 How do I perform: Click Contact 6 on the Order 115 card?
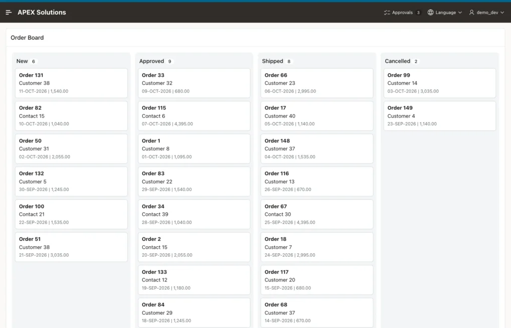coord(153,116)
